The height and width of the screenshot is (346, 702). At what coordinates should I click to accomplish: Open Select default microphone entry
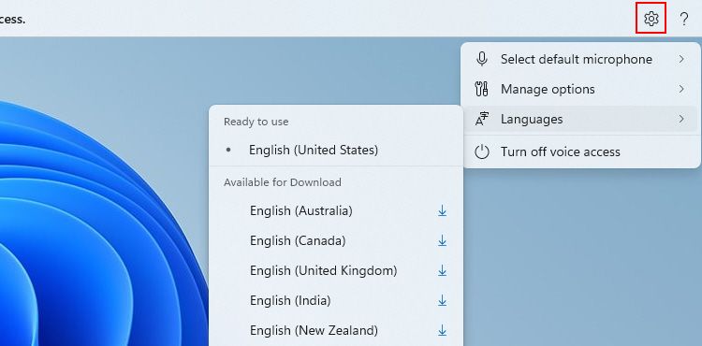(x=580, y=59)
